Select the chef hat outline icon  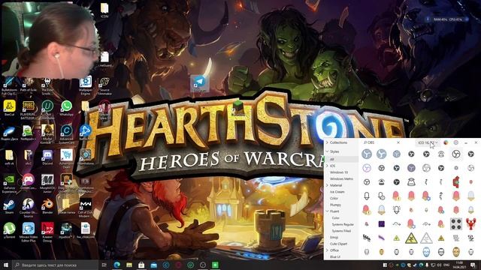point(411,181)
